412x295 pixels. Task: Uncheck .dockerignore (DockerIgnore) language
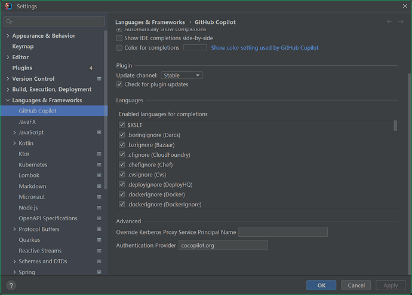click(x=122, y=205)
